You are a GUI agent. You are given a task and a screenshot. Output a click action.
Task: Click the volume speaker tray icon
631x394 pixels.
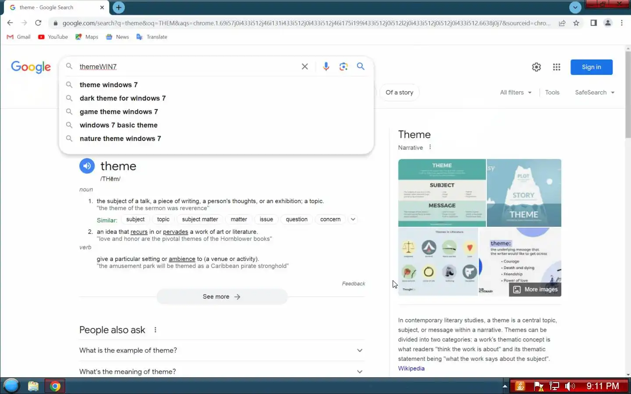tap(570, 386)
